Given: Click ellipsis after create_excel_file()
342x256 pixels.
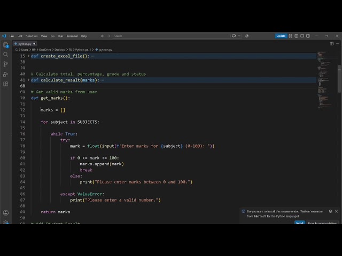Looking at the screenshot, I should [x=92, y=56].
